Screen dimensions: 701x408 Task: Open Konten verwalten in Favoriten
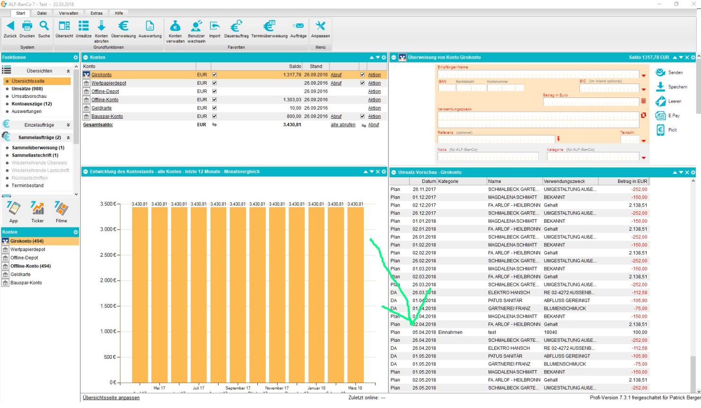(x=175, y=26)
